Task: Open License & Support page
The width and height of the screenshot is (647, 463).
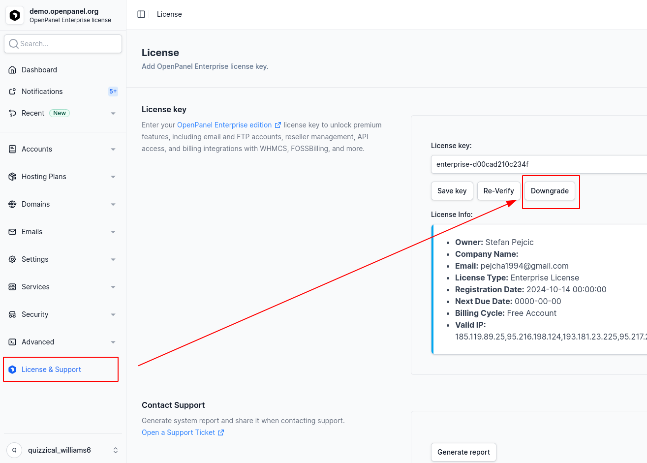Action: (x=51, y=370)
